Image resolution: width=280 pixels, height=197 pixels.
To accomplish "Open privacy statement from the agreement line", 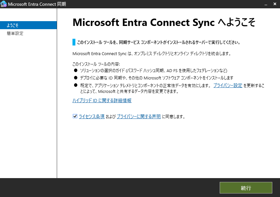I will pyautogui.click(x=139, y=116).
